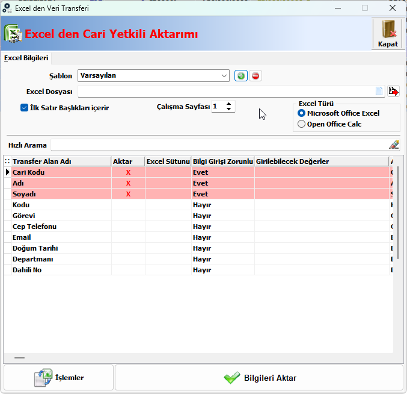
Task: Click the red remove template icon
Action: 256,76
